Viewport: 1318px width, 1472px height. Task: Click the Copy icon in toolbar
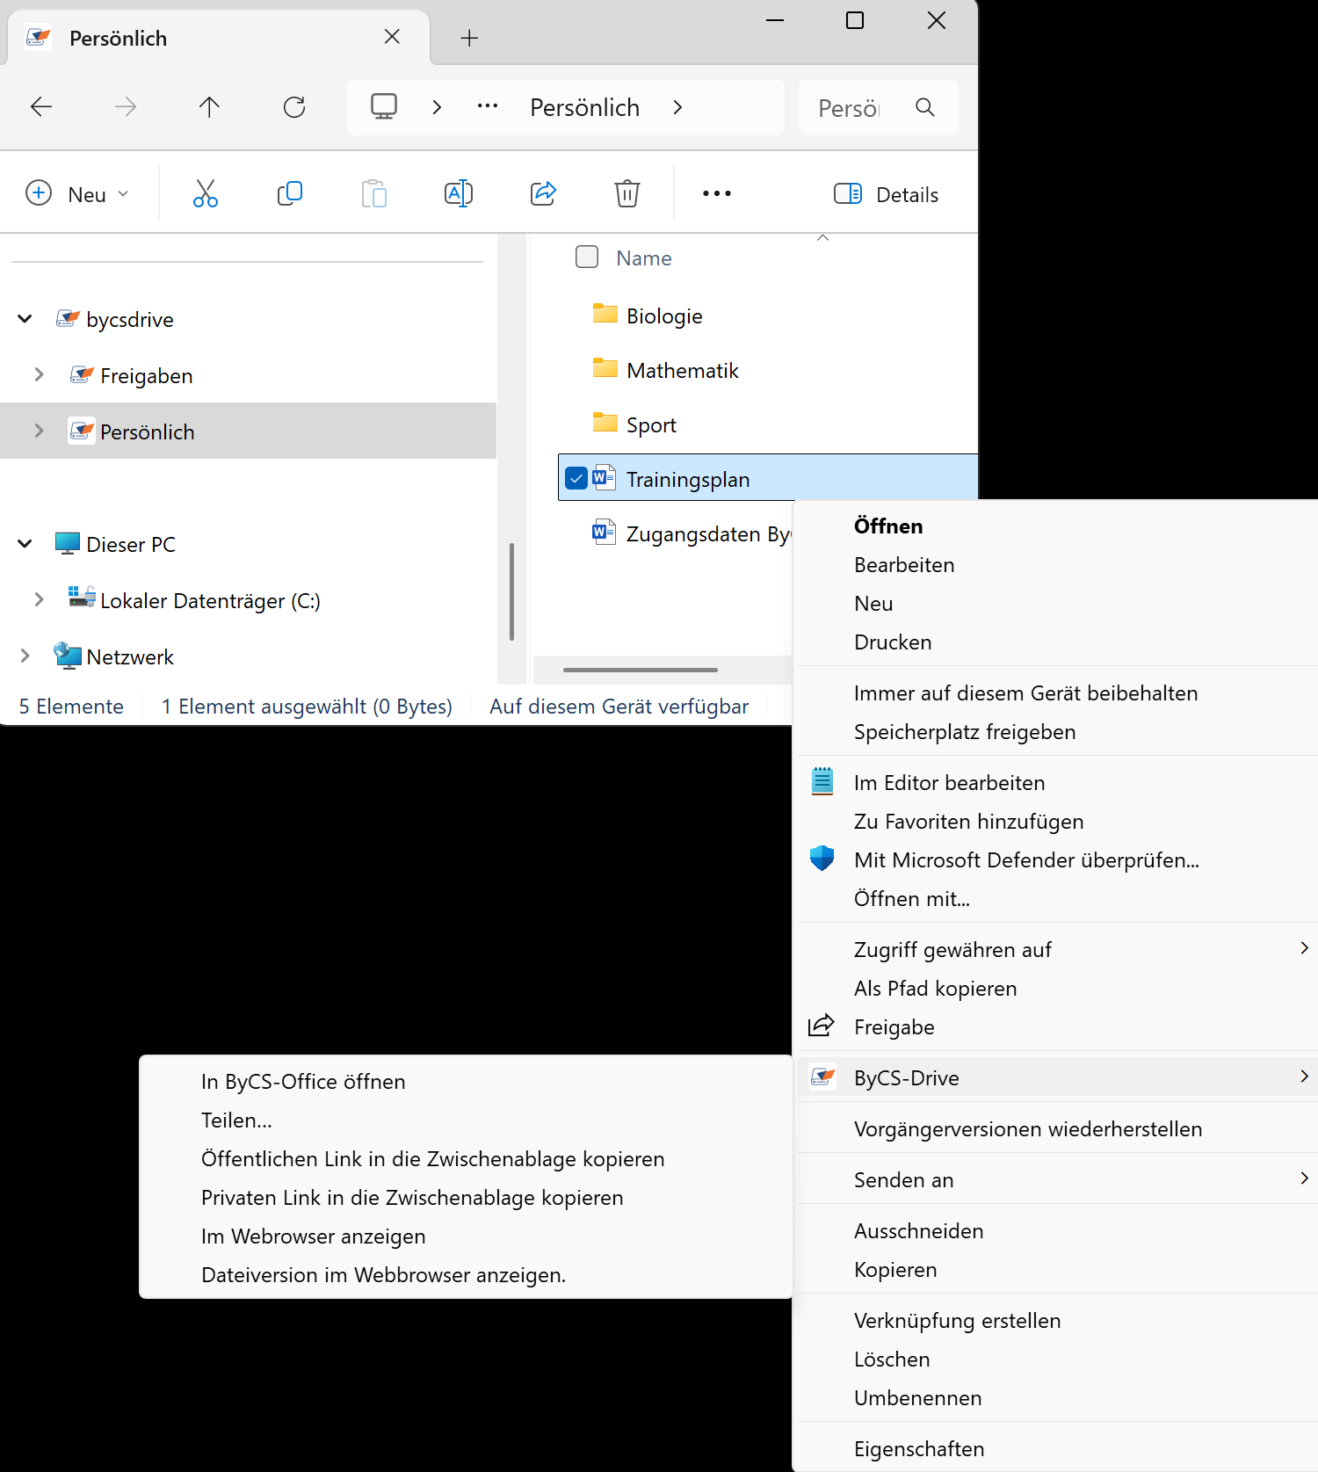click(289, 193)
